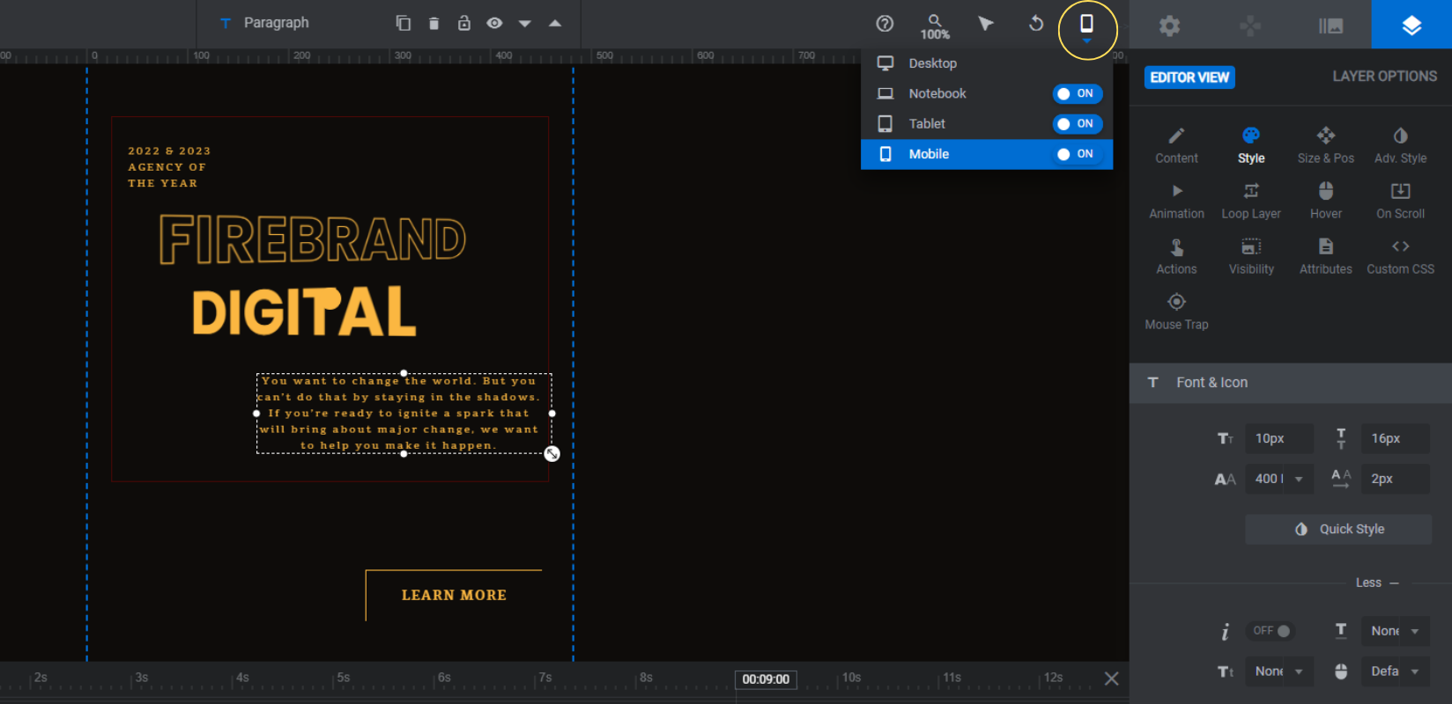Open Content layer options
Image resolution: width=1452 pixels, height=704 pixels.
(x=1176, y=146)
